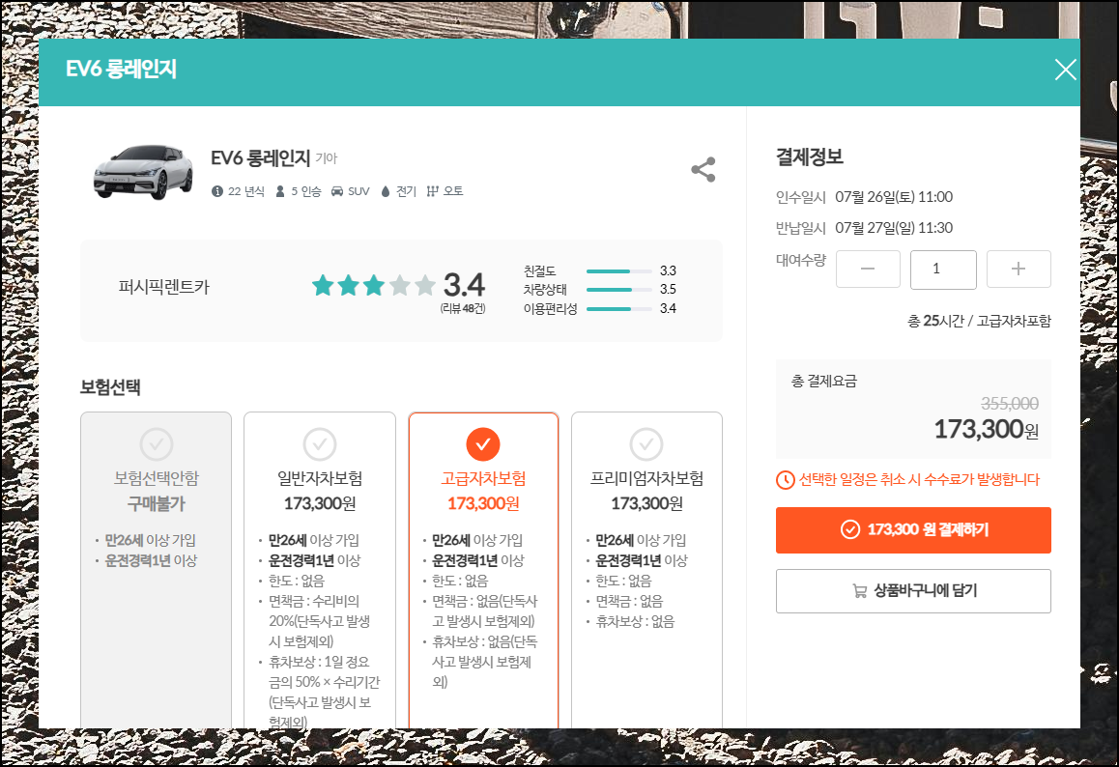Click the fifth gray rating star
Viewport: 1119px width, 767px height.
(425, 285)
